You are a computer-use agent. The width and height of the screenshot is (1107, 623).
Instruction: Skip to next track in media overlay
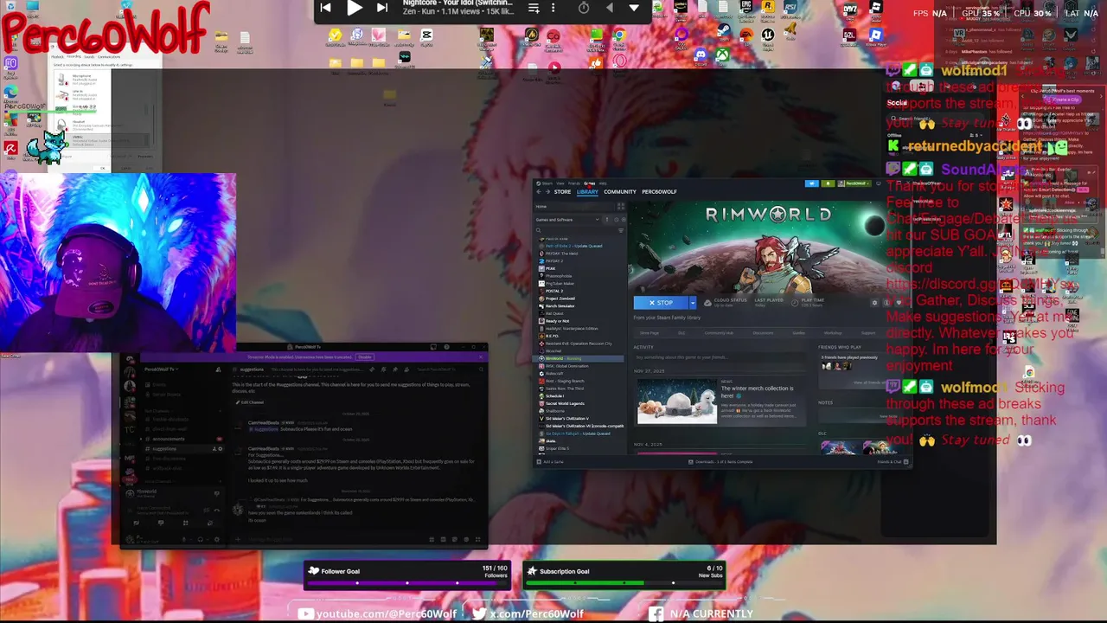pyautogui.click(x=381, y=8)
